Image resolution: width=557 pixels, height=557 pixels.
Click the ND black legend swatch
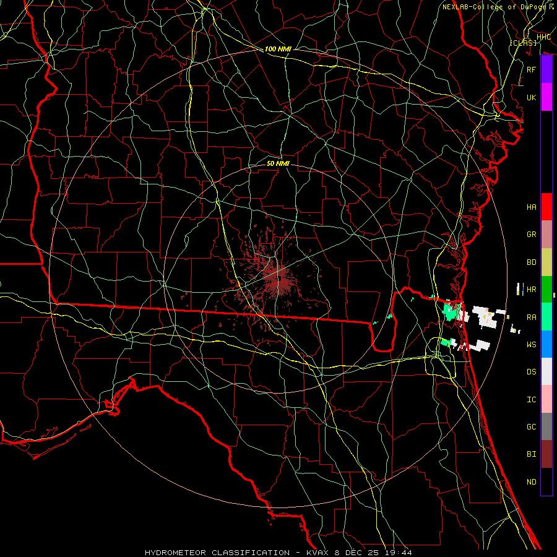546,481
